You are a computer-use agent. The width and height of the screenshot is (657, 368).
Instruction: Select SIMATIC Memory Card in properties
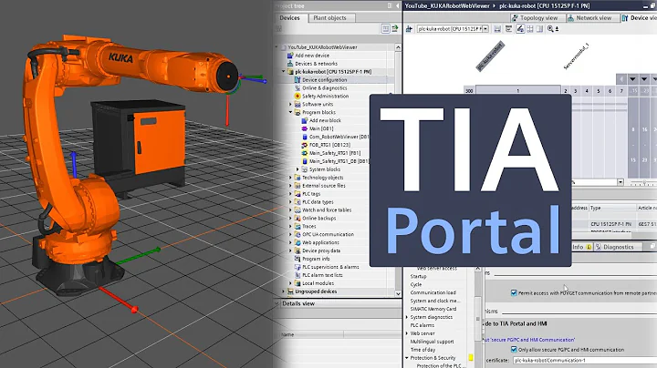(x=433, y=309)
